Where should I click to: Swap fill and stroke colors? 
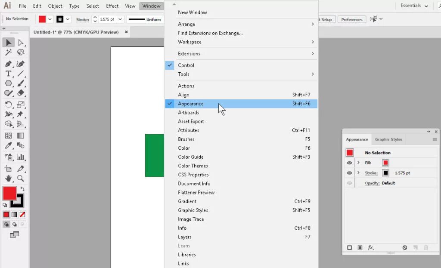click(x=22, y=189)
